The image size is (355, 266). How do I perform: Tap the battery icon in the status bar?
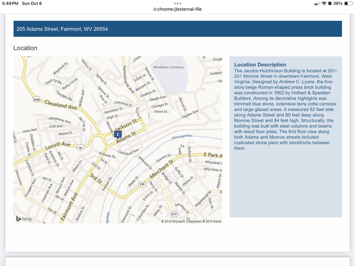coord(350,3)
